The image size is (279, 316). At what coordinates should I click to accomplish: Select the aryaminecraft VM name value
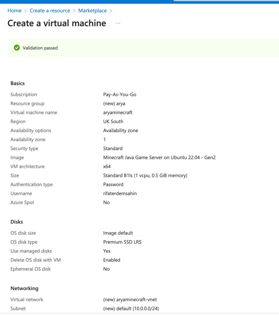118,112
